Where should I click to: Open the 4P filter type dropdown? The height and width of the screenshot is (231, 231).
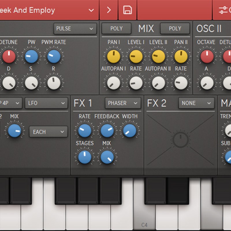pyautogui.click(x=11, y=103)
